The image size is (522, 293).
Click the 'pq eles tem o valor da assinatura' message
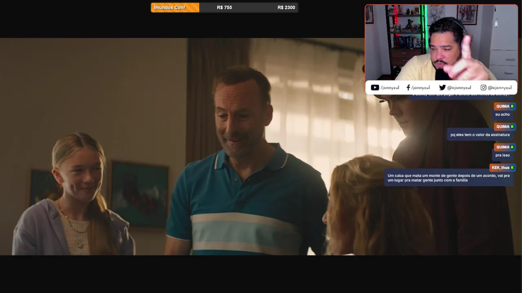480,135
